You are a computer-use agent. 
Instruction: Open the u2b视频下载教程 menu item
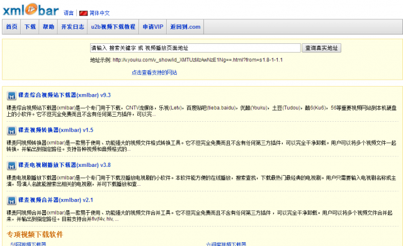coord(113,26)
